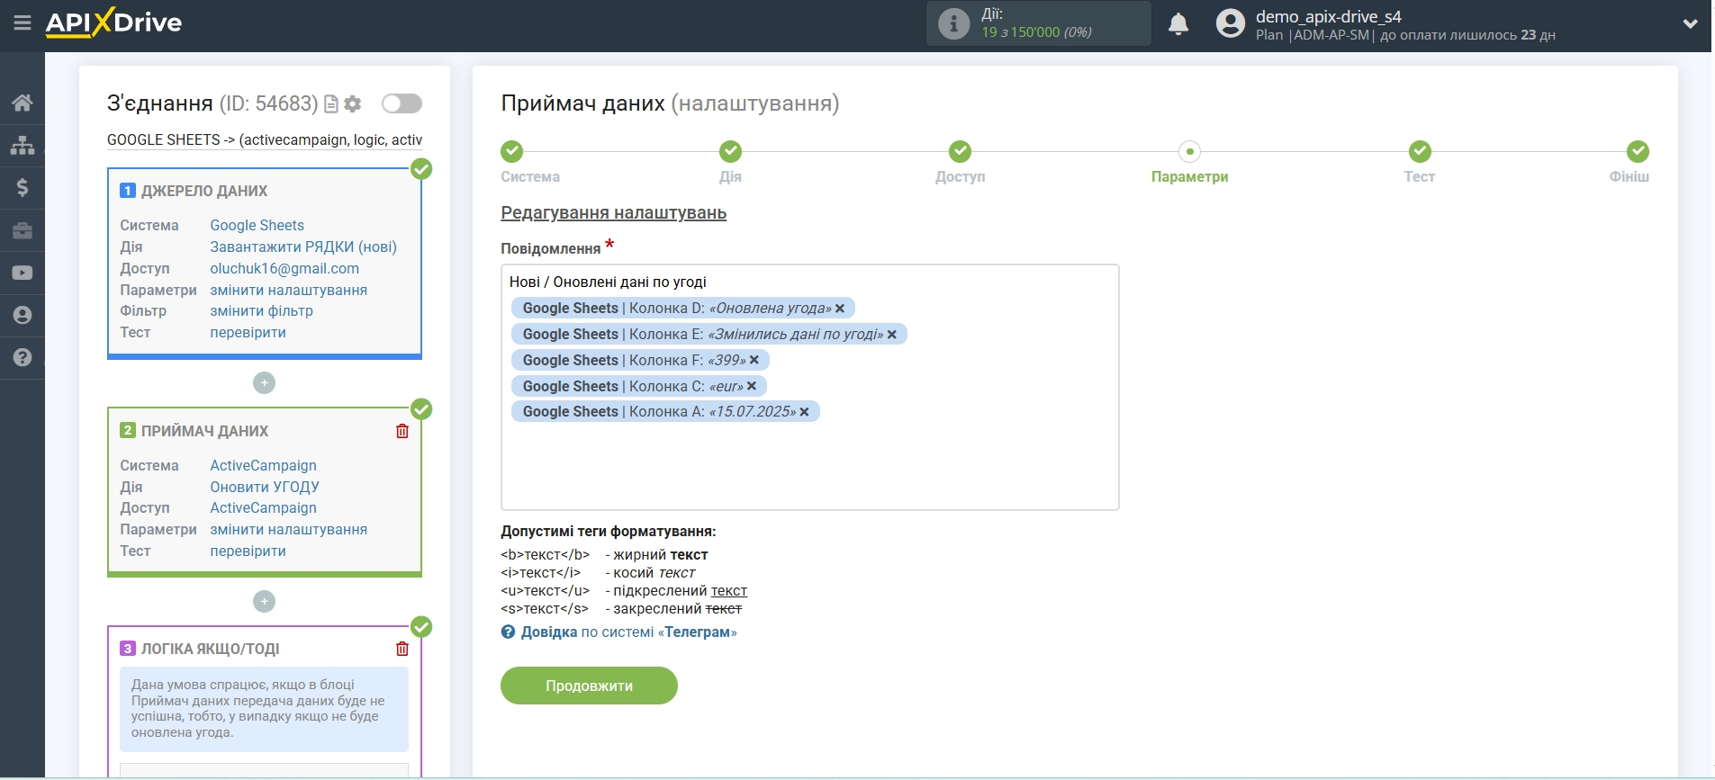This screenshot has height=780, width=1715.
Task: Click the account avatar icon
Action: pyautogui.click(x=1230, y=23)
